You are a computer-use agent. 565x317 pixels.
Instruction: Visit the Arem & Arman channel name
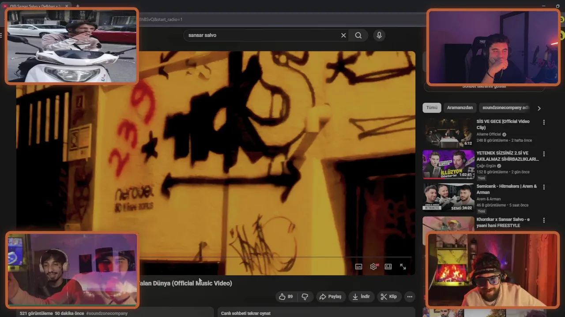488,199
